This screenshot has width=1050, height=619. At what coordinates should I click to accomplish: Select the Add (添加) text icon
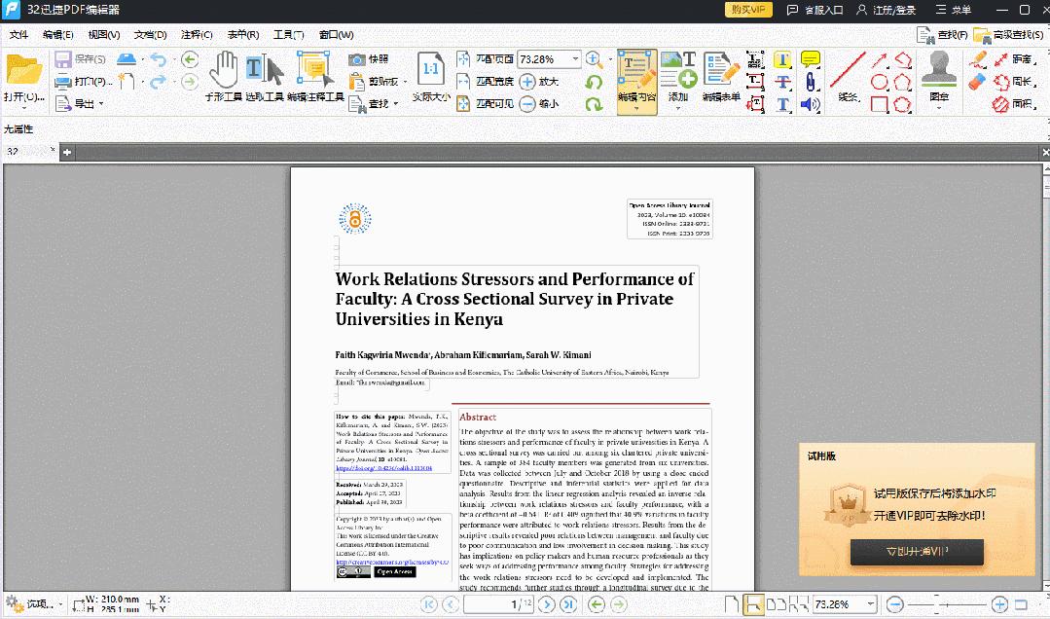pyautogui.click(x=678, y=78)
